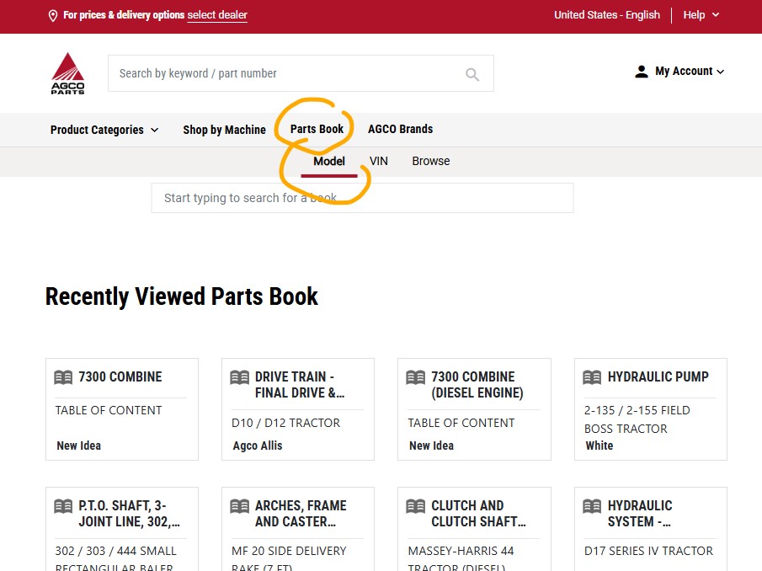Open the Parts Book menu item

click(317, 129)
